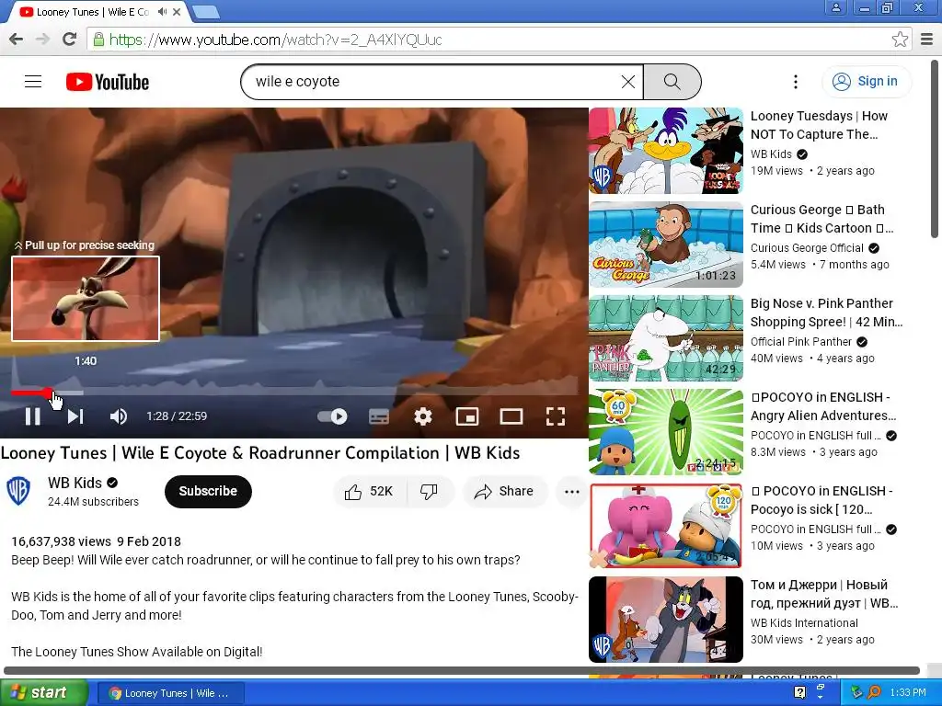Subscribe to WB Kids
The width and height of the screenshot is (942, 706).
pos(208,491)
